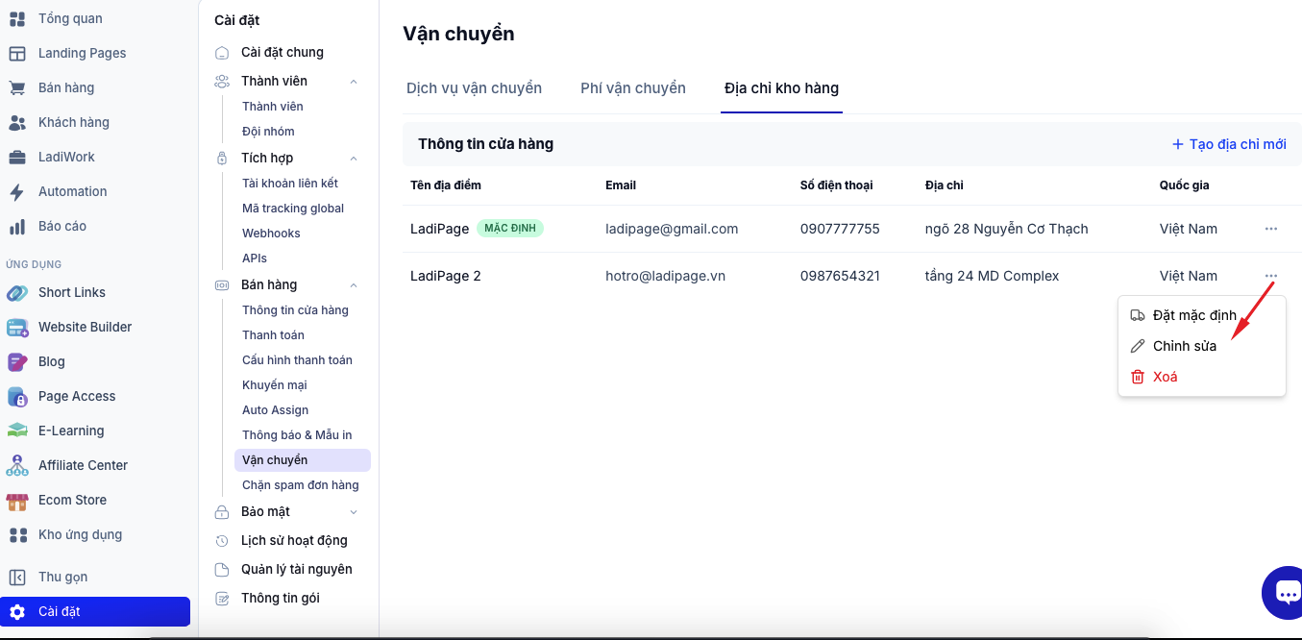
Task: Open three-dots menu for LadiPage row
Action: pos(1271,229)
